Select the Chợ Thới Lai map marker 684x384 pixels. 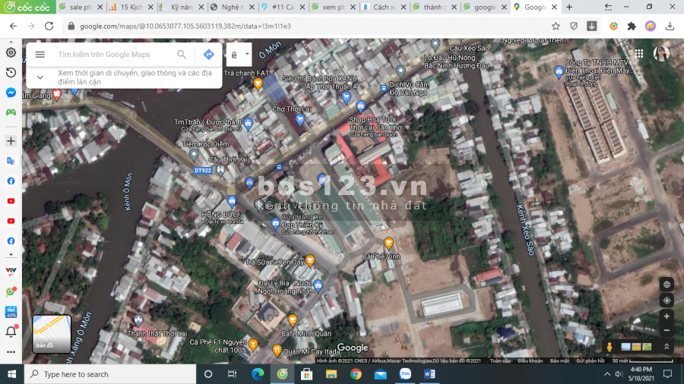pyautogui.click(x=299, y=118)
